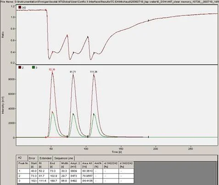Click the Ampl. 2 cell in peak 1
The image size is (219, 185).
click(75, 171)
